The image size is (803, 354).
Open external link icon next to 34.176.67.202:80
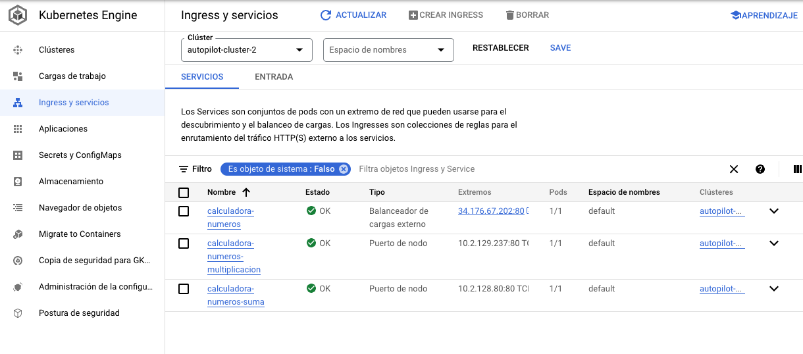click(527, 211)
